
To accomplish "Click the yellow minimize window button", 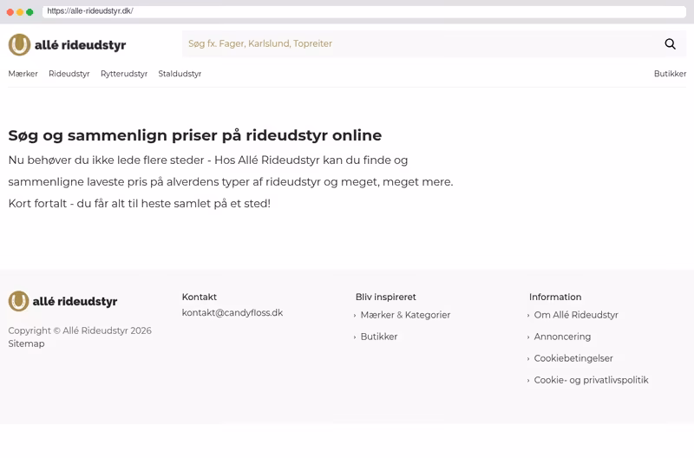I will (x=20, y=12).
